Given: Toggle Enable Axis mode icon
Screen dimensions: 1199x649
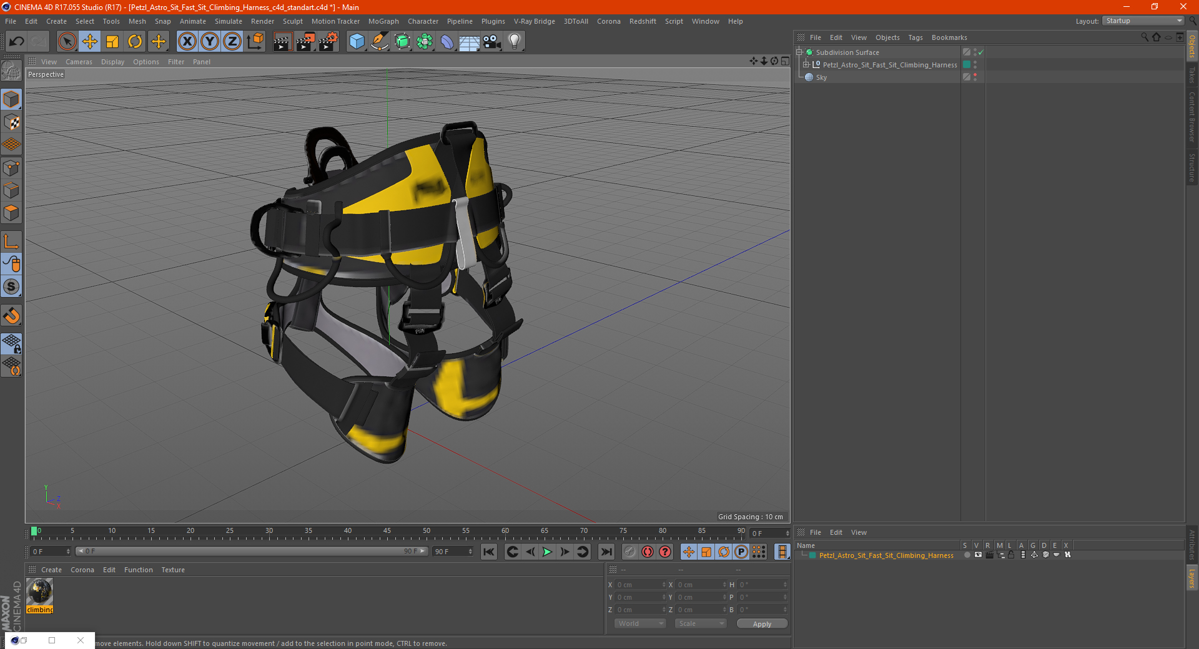Looking at the screenshot, I should click(x=11, y=242).
